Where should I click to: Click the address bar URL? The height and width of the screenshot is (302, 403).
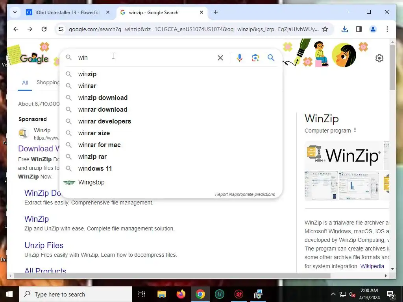point(194,29)
